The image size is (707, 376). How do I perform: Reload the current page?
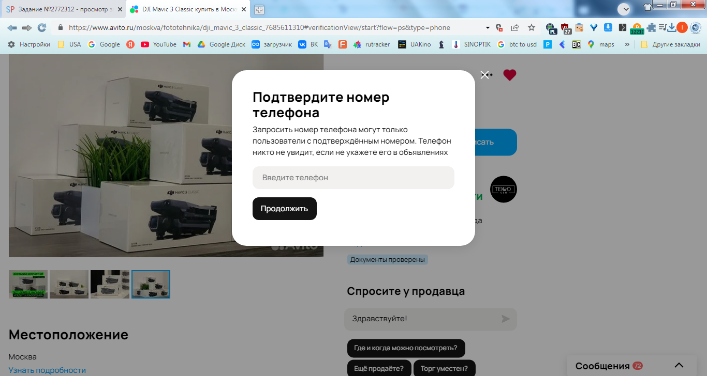point(42,28)
